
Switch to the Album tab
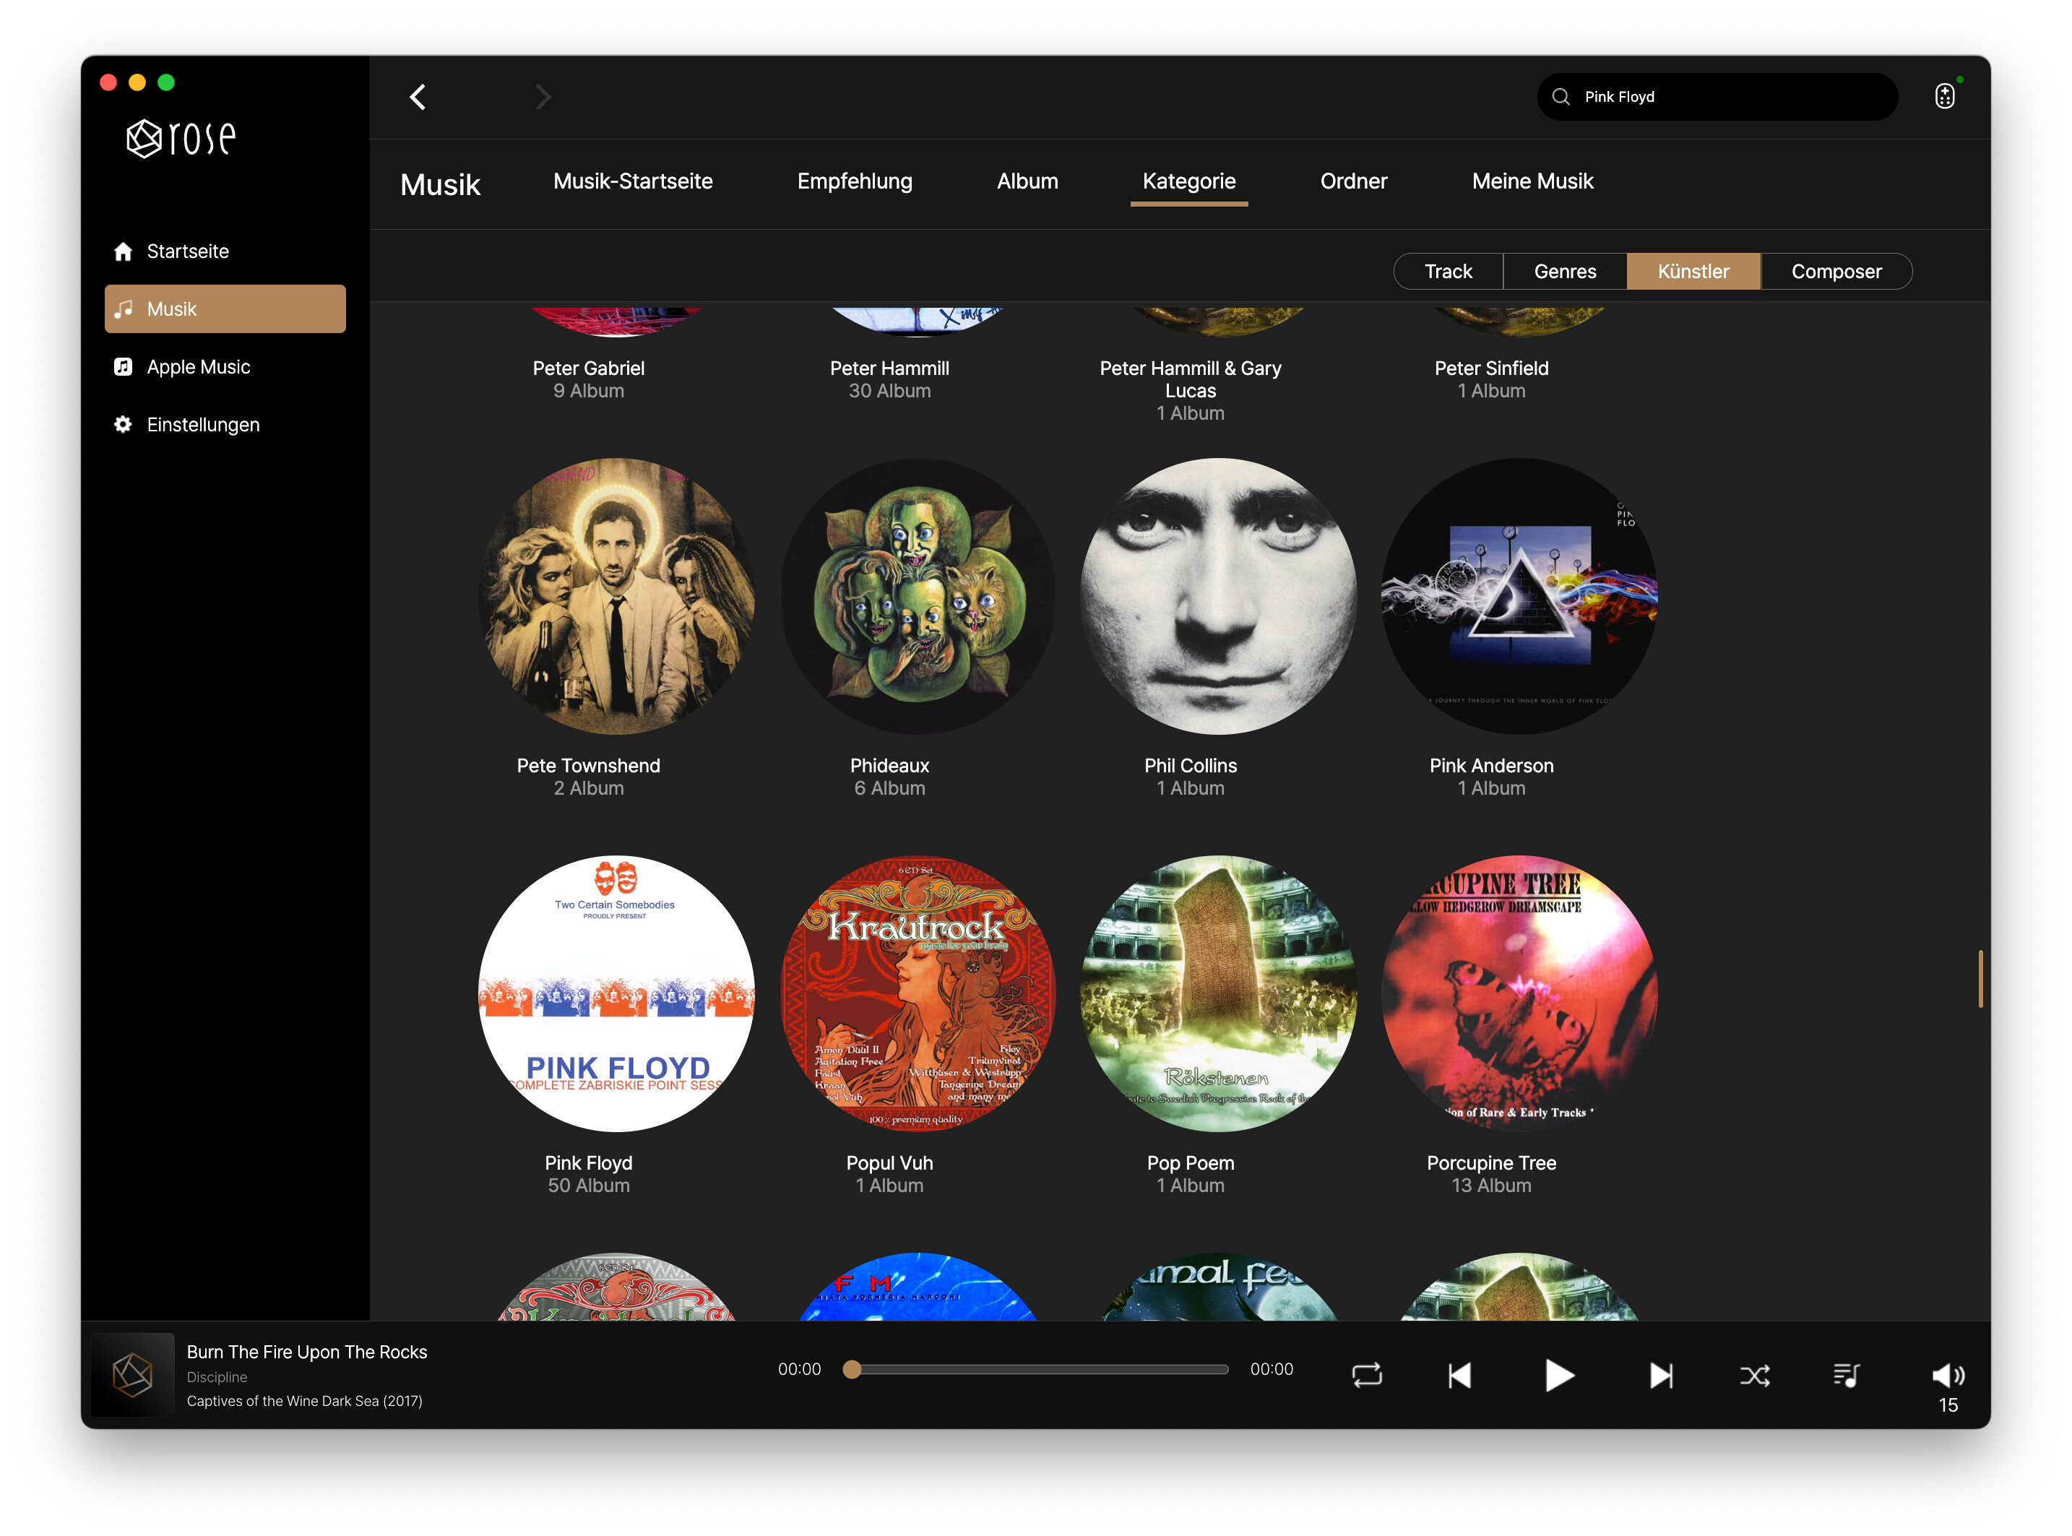1027,181
